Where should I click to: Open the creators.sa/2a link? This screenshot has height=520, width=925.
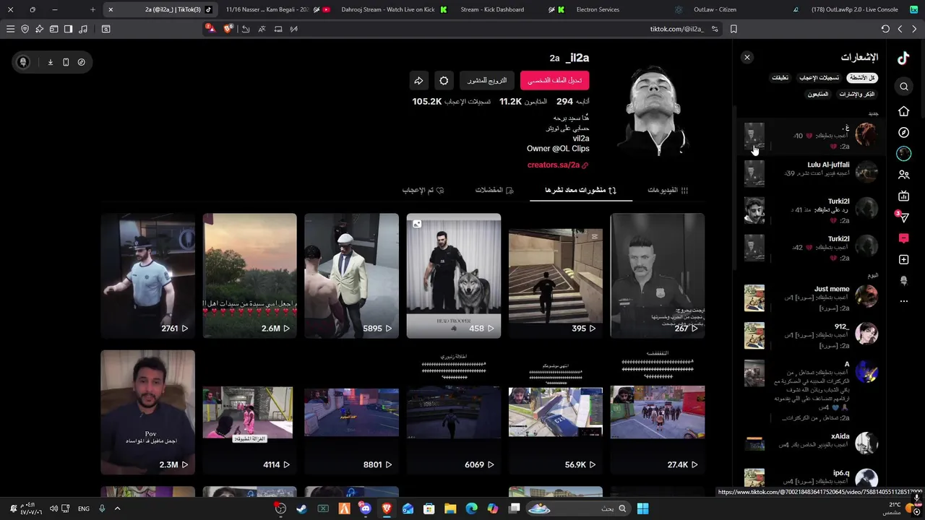[x=558, y=165]
